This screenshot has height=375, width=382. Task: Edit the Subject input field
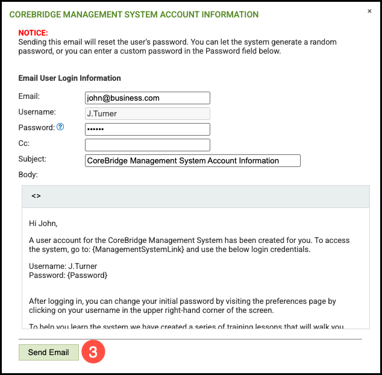[x=192, y=161]
